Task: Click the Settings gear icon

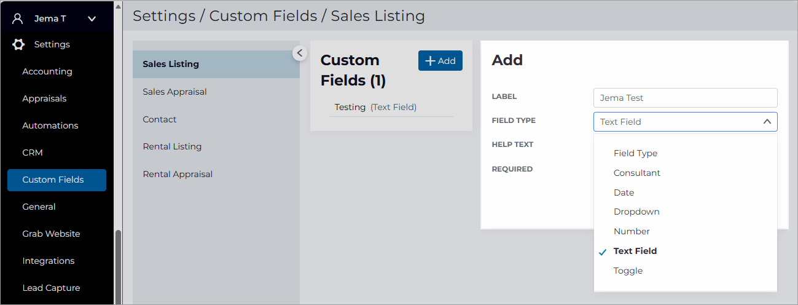Action: click(18, 44)
